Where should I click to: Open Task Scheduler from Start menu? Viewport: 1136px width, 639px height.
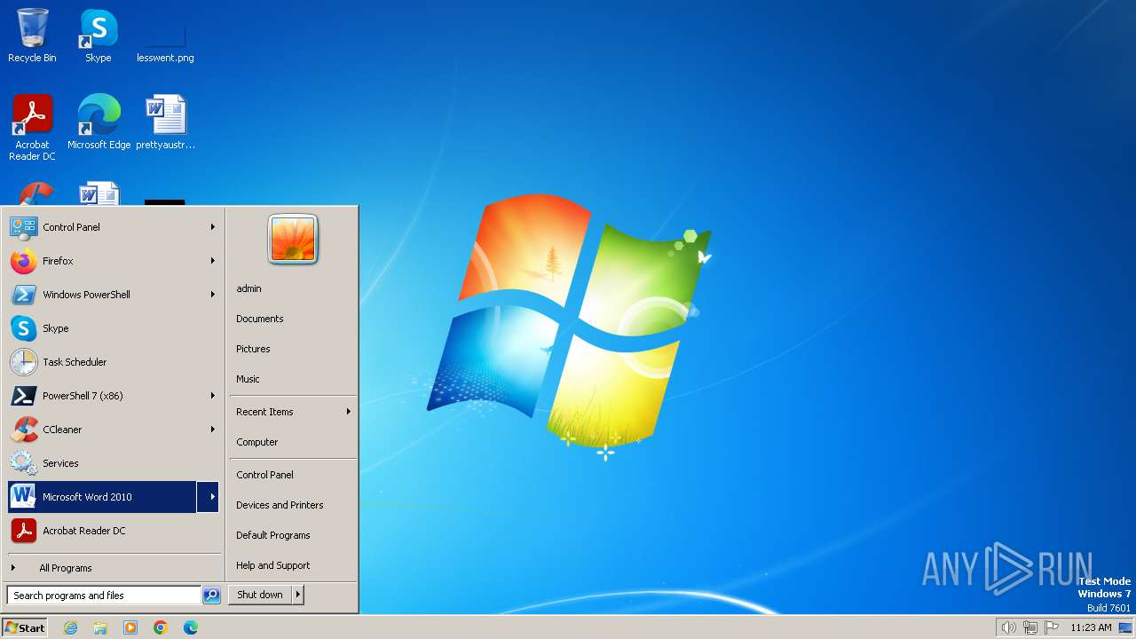pyautogui.click(x=112, y=362)
